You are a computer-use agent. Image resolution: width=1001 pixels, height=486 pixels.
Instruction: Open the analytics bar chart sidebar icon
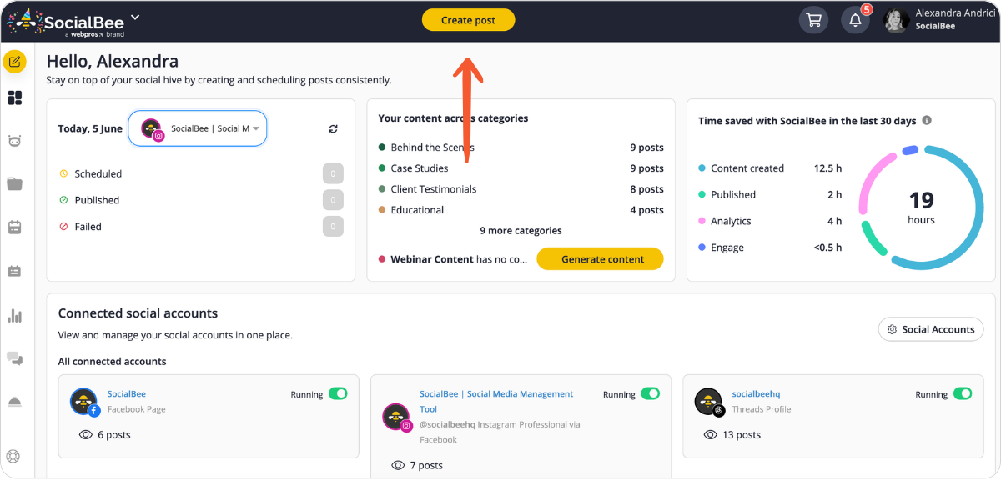(x=14, y=316)
